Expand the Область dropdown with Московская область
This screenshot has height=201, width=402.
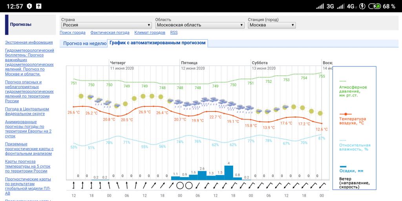pos(199,25)
